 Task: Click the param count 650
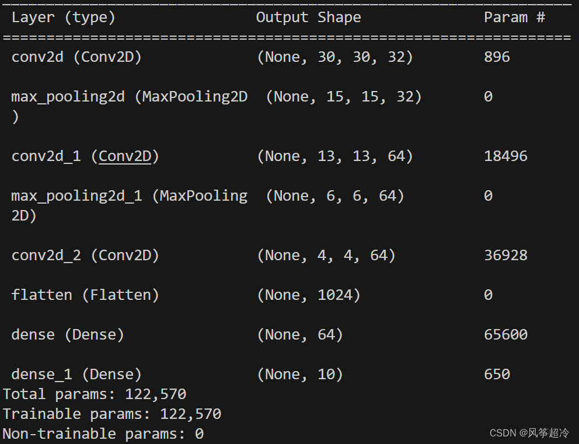pyautogui.click(x=497, y=375)
